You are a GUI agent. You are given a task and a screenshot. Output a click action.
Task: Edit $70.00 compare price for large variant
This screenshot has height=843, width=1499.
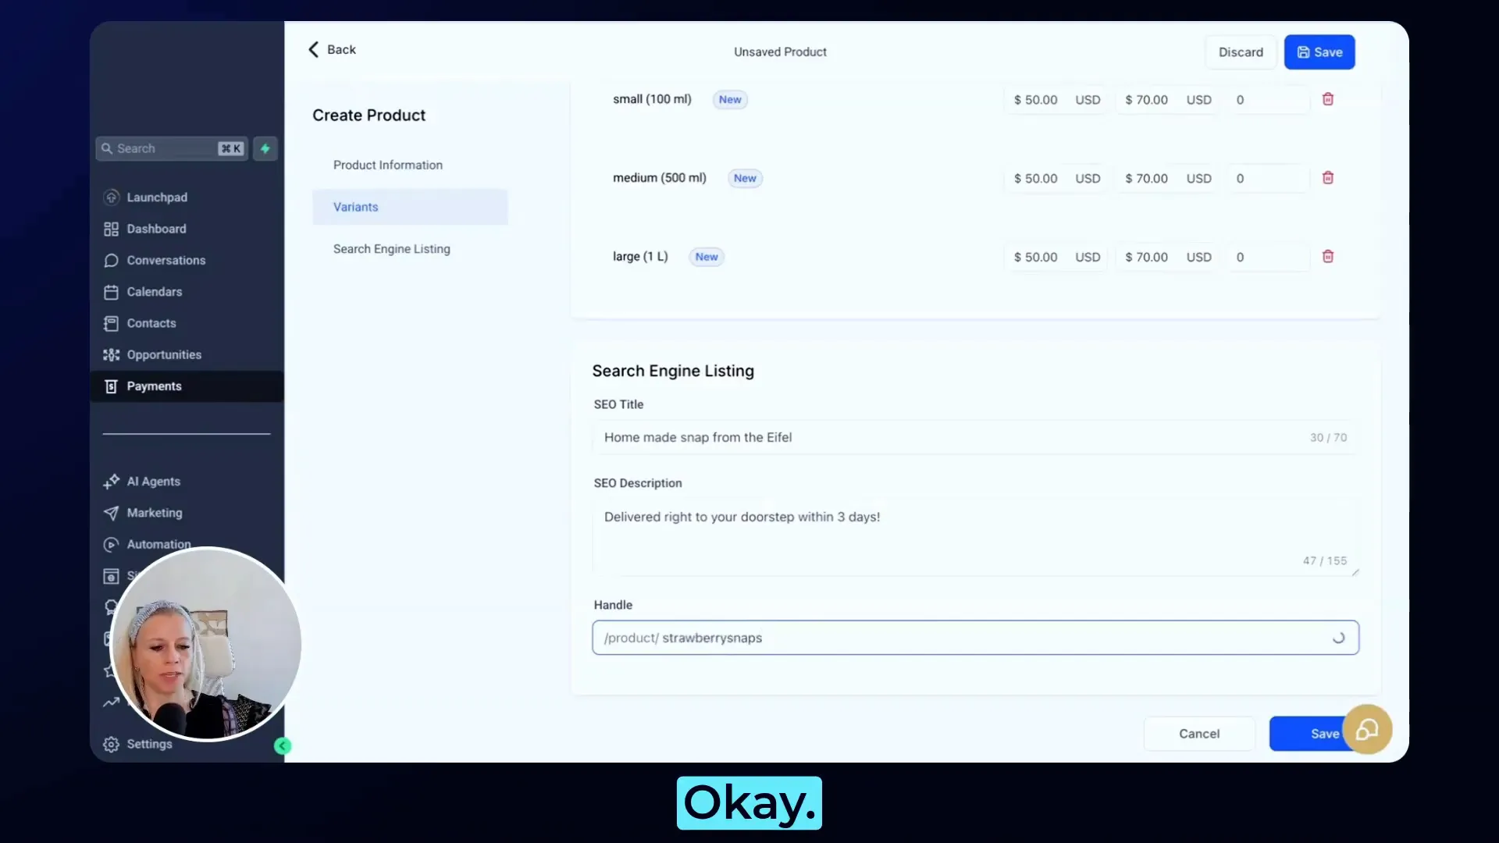(x=1167, y=258)
